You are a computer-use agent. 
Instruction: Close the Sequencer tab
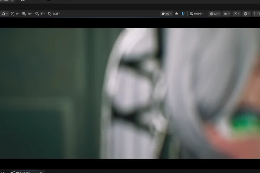[x=41, y=172]
